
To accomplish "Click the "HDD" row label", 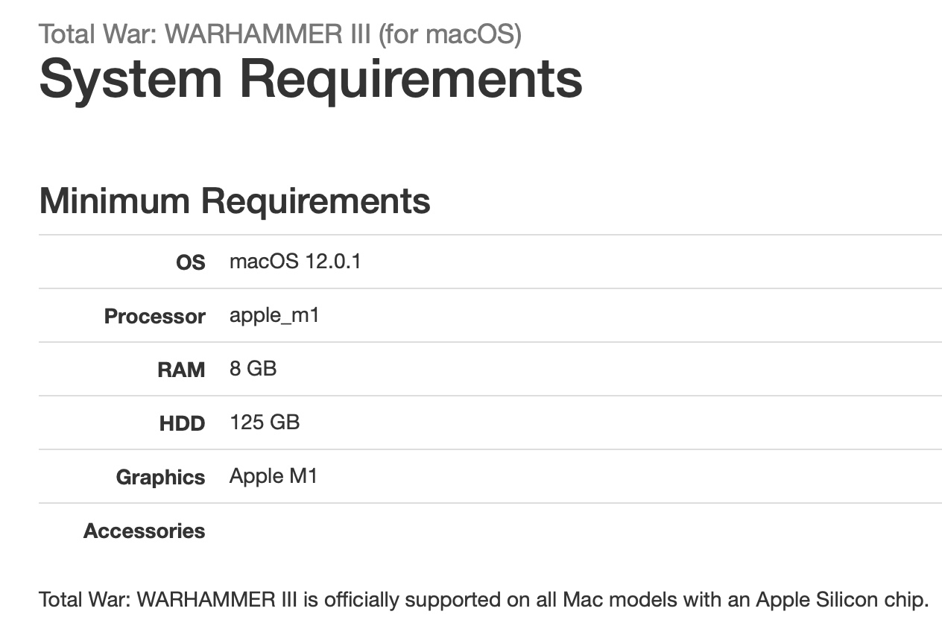I will click(x=182, y=423).
